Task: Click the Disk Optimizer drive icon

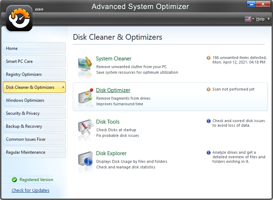Action: click(x=85, y=97)
